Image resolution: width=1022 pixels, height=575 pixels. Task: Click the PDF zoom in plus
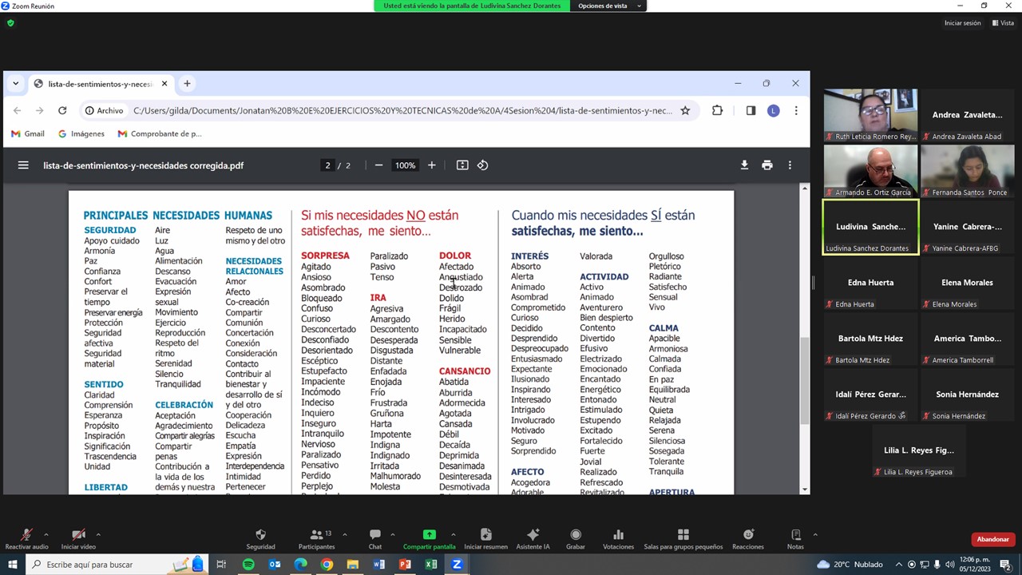point(432,165)
